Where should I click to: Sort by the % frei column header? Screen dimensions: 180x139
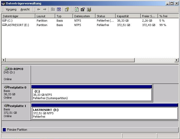pyautogui.click(x=168, y=16)
